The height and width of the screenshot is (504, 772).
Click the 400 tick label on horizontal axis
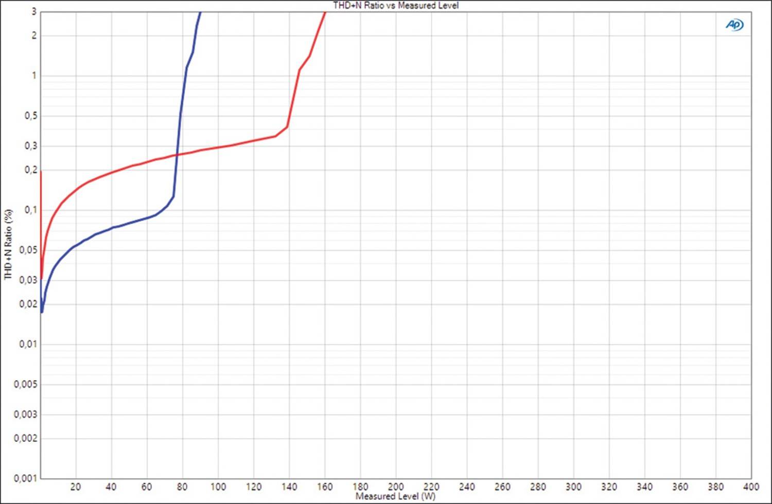click(751, 487)
